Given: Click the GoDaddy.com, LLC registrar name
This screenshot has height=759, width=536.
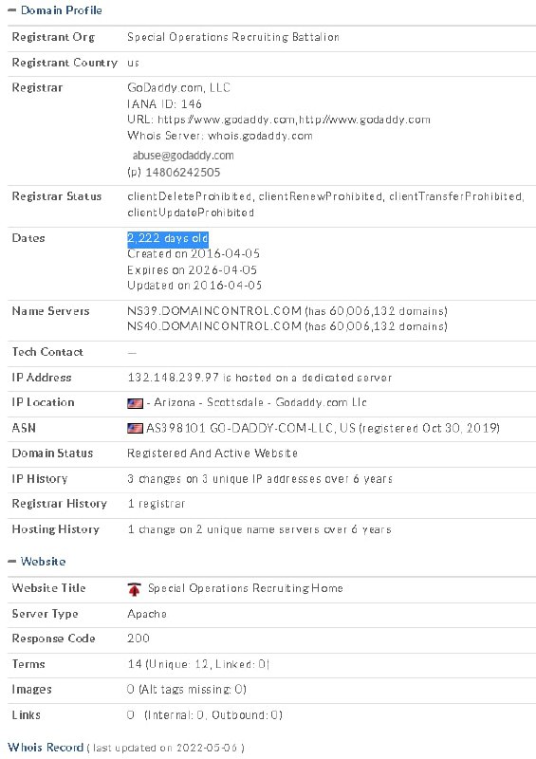Looking at the screenshot, I should point(178,88).
